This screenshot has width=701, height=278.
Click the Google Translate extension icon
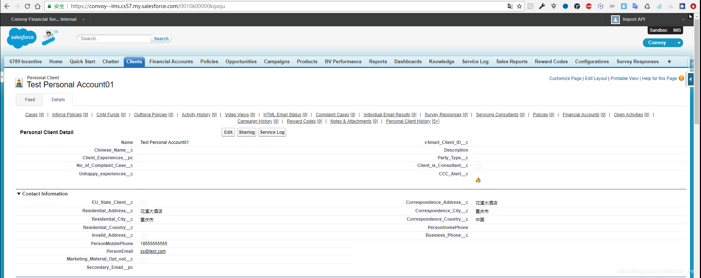click(x=636, y=6)
